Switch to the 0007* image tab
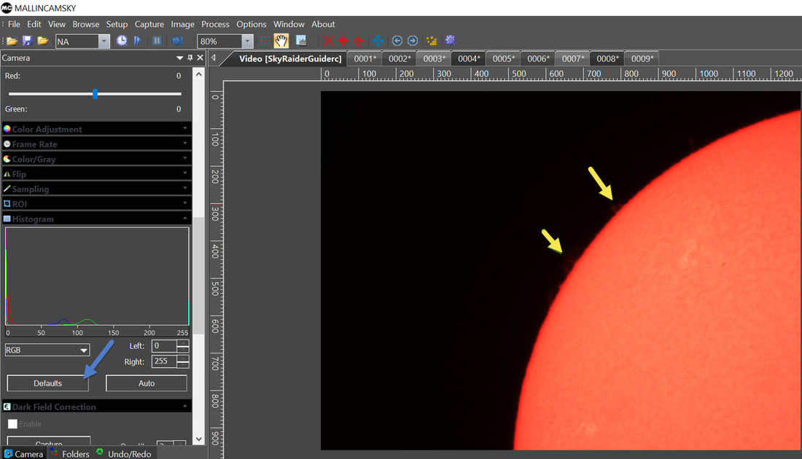802x459 pixels. (573, 59)
